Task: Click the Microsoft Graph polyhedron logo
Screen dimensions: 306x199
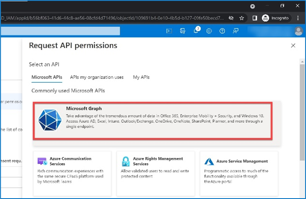Action: 50,120
